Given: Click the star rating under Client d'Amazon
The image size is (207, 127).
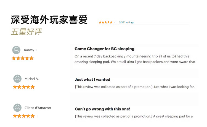Looking at the screenshot, I should click(x=24, y=116).
